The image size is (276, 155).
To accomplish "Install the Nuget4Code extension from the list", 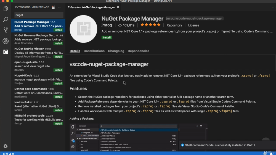I will (58, 83).
